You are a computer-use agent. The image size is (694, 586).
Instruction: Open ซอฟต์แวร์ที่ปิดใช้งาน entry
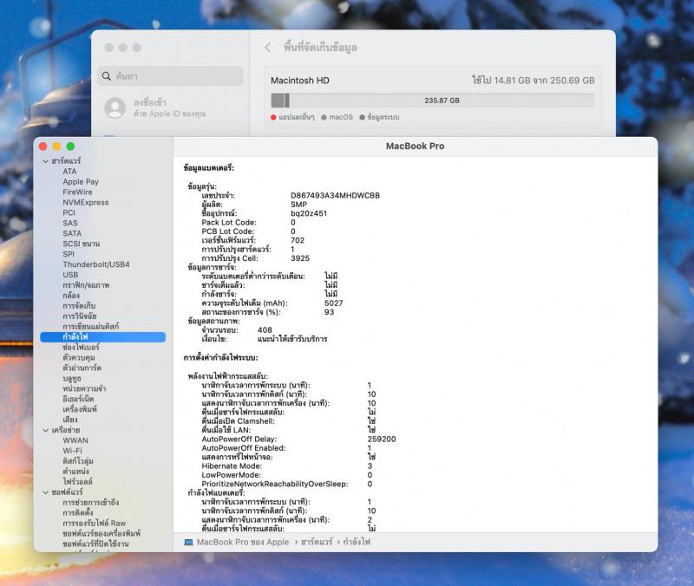(95, 544)
